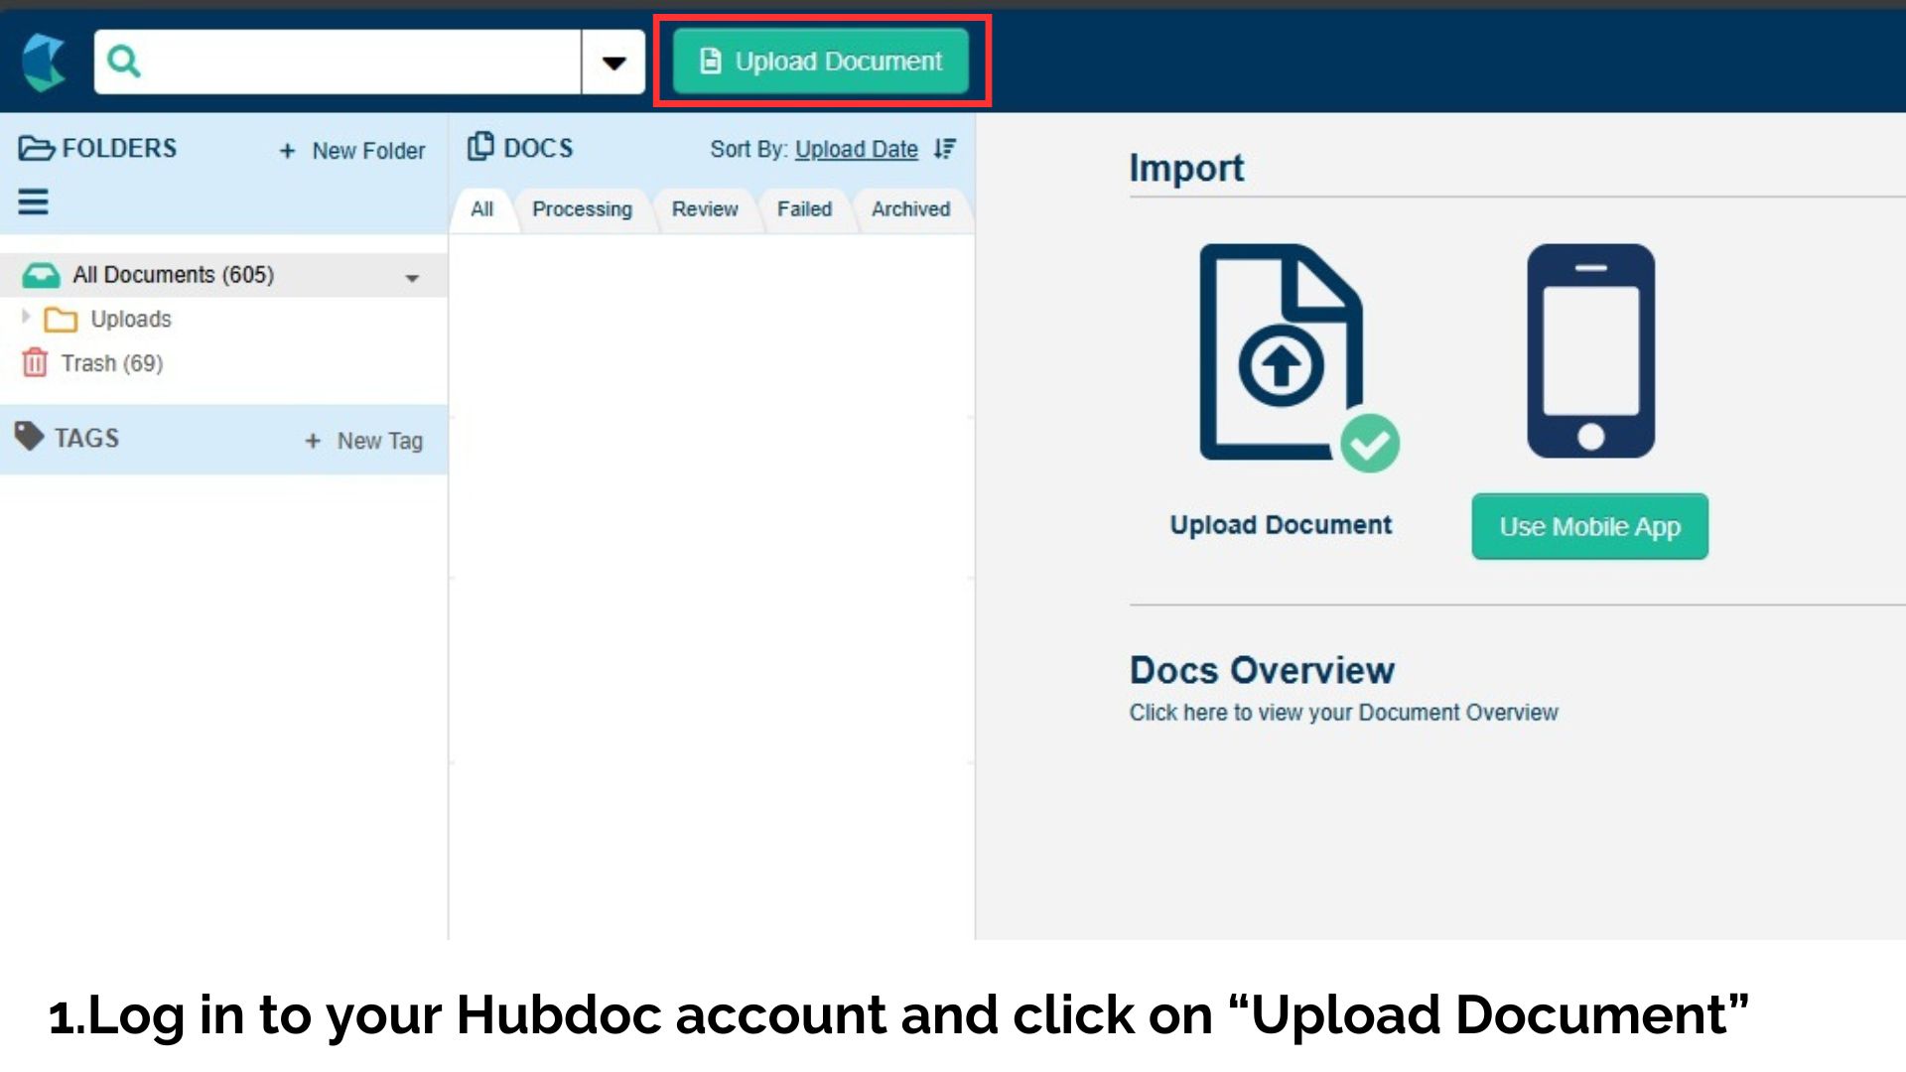1906x1072 pixels.
Task: Click the Upload Date sort link
Action: pyautogui.click(x=856, y=150)
